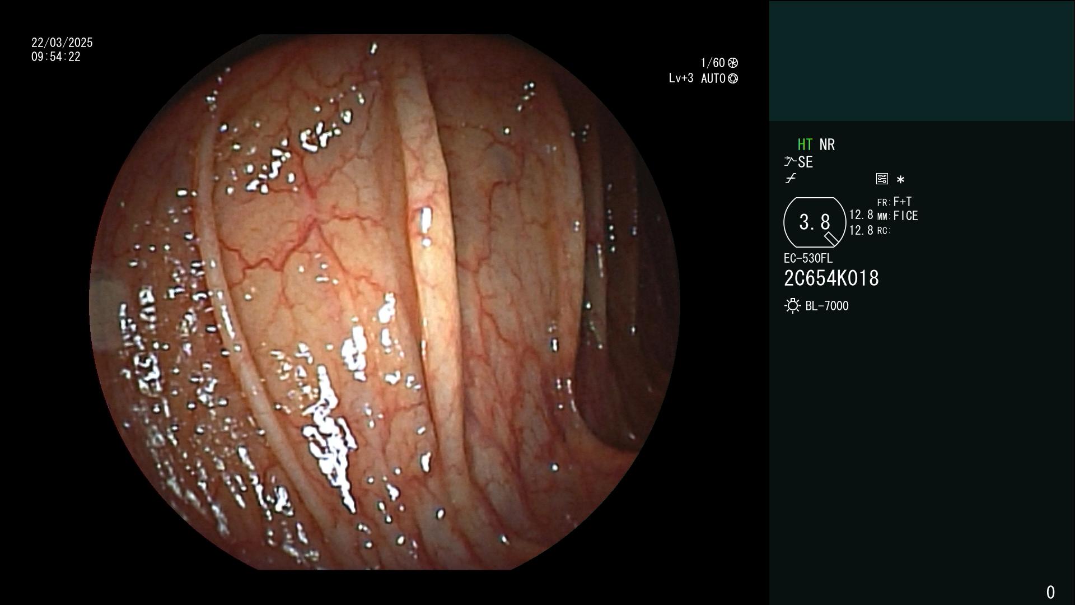Click the NR noise reduction label
This screenshot has height=605, width=1075.
pos(827,145)
